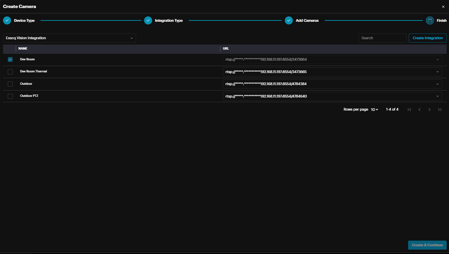Close the Create Camera dialog
The image size is (449, 254).
pos(443,7)
